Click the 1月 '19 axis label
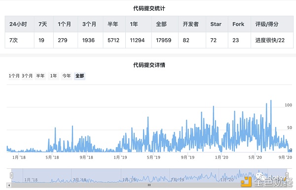 (x=120, y=157)
